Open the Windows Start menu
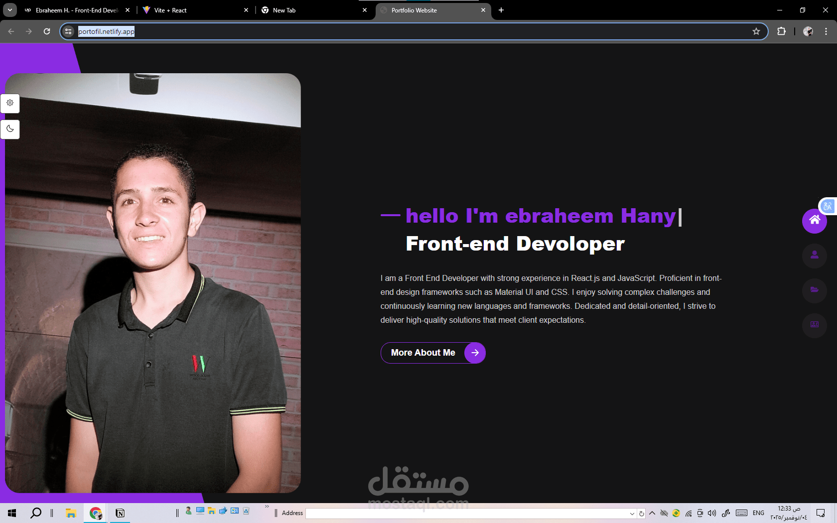 pyautogui.click(x=12, y=513)
